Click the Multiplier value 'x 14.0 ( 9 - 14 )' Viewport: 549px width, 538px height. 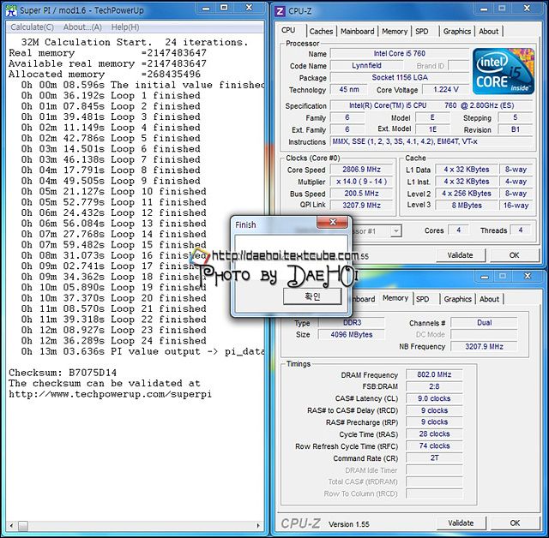361,182
